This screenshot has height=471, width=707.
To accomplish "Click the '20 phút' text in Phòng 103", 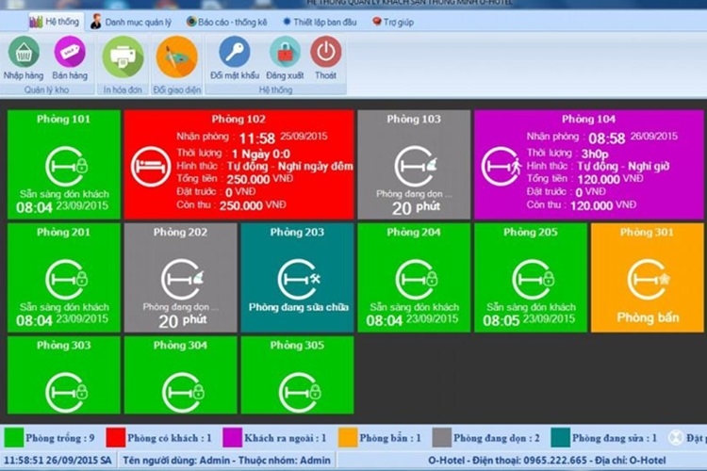I will [416, 208].
